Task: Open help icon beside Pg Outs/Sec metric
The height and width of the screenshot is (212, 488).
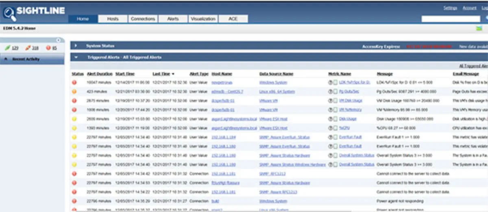Action: 330,91
